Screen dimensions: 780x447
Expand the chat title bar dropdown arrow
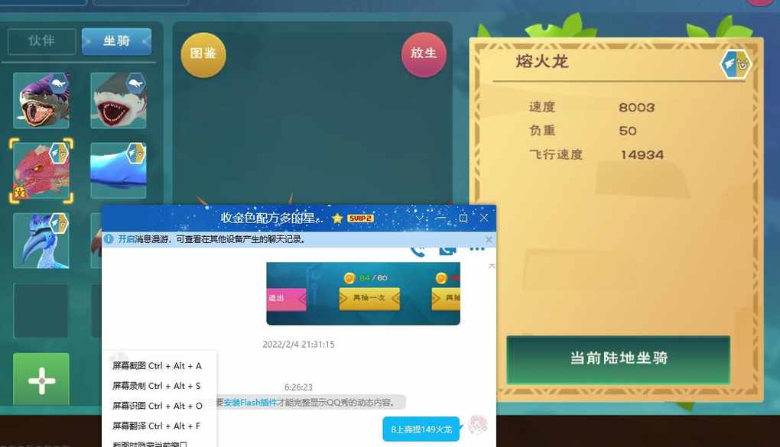[419, 219]
